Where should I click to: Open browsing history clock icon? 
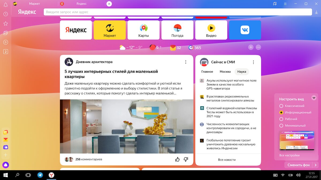(5, 14)
